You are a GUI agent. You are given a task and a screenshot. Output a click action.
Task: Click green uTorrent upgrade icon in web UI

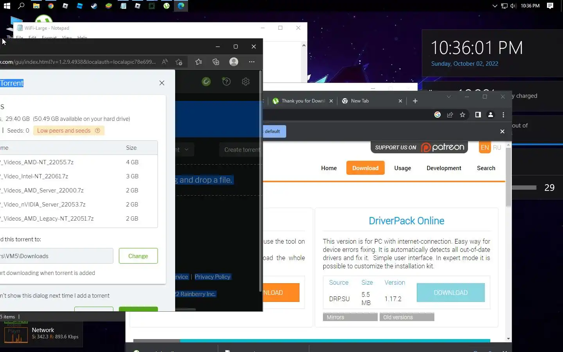click(206, 81)
